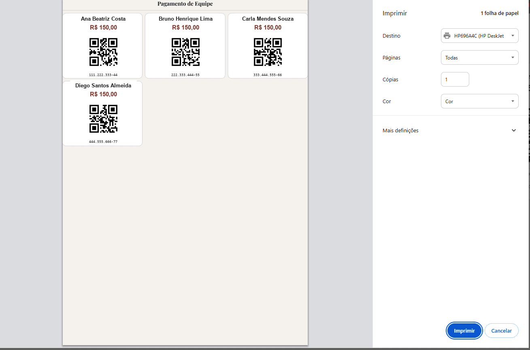Viewport: 530px width, 350px height.
Task: Click the Cancelar button
Action: [x=501, y=331]
